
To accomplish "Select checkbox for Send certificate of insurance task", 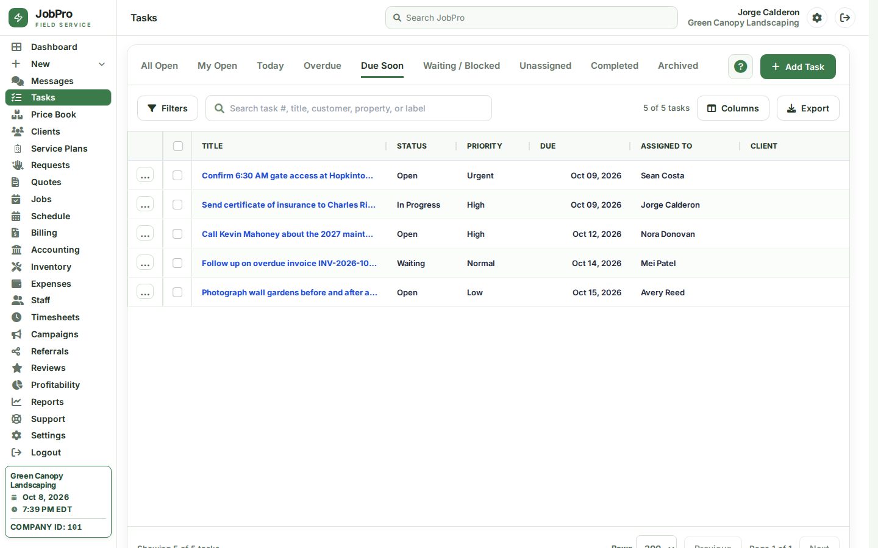I will tap(177, 205).
